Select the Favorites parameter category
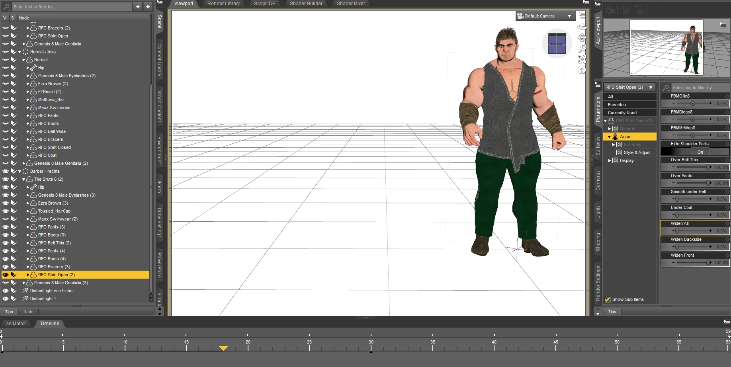This screenshot has width=731, height=367. (617, 105)
